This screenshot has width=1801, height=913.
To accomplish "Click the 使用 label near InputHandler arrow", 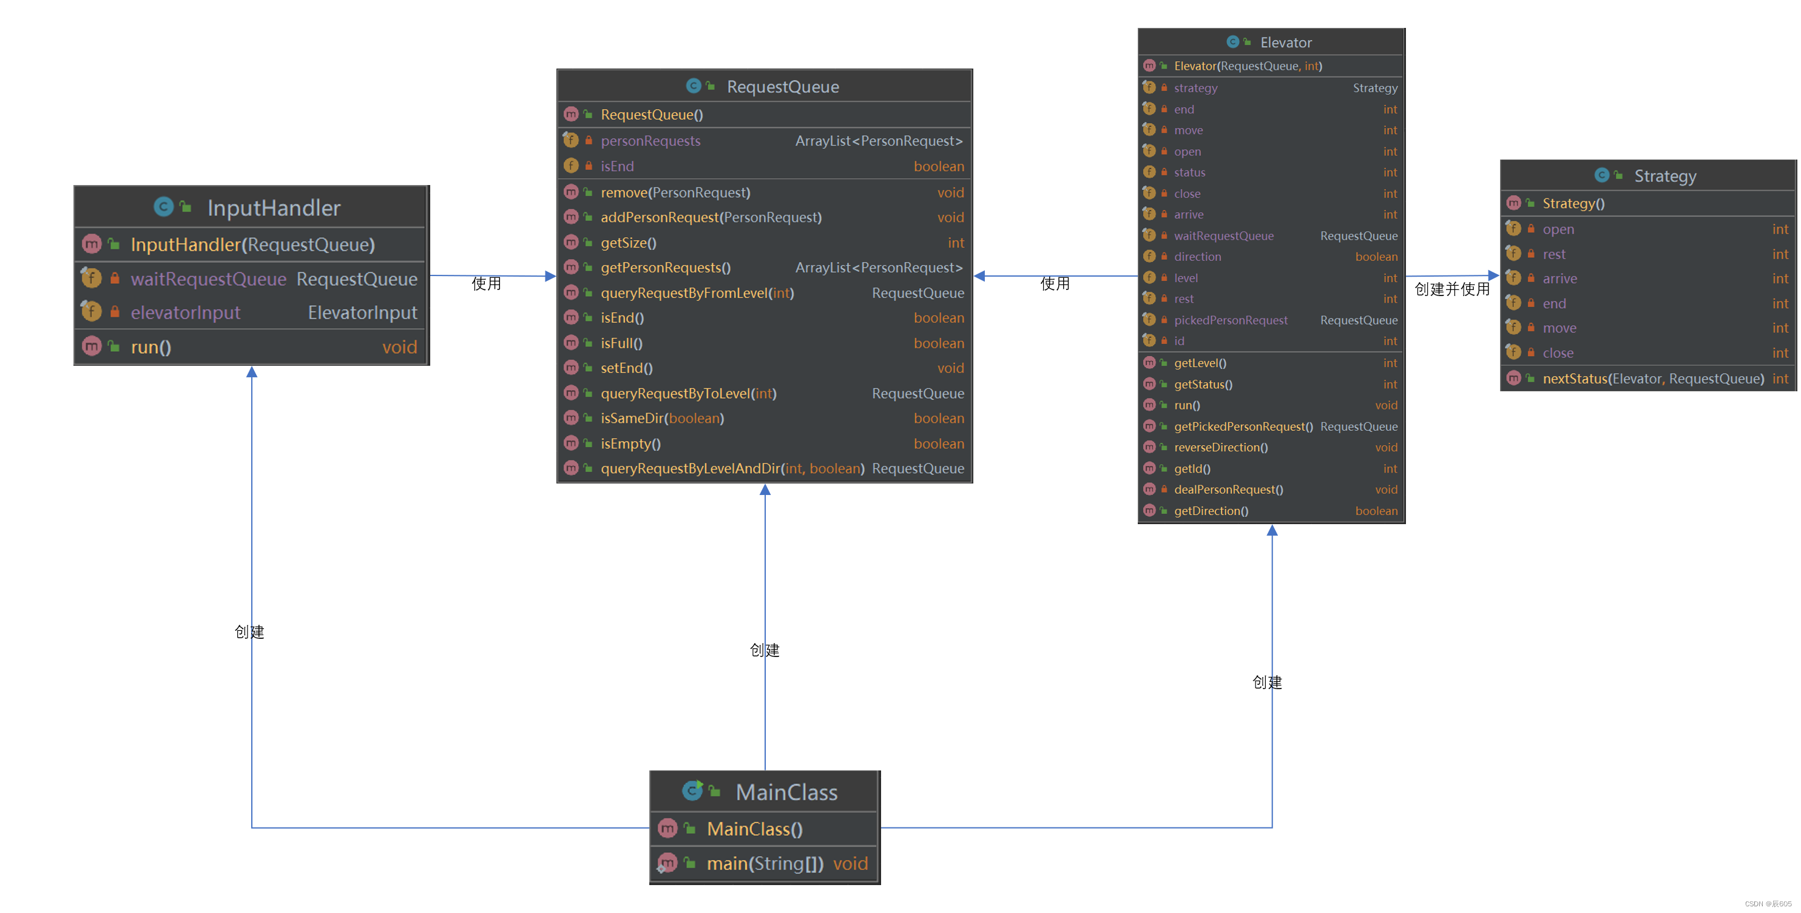I will coord(486,283).
